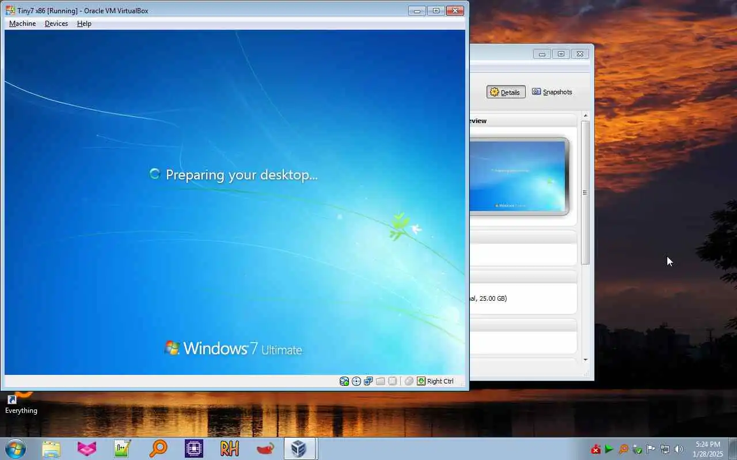
Task: Click the network adapters indicator in VM status bar
Action: (368, 381)
